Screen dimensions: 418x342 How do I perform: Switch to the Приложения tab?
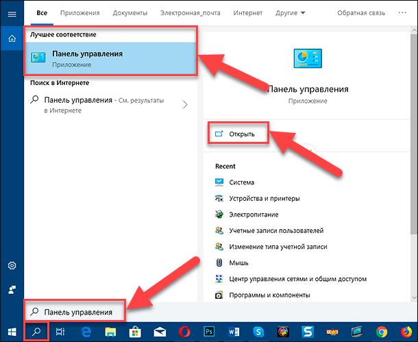tap(80, 13)
